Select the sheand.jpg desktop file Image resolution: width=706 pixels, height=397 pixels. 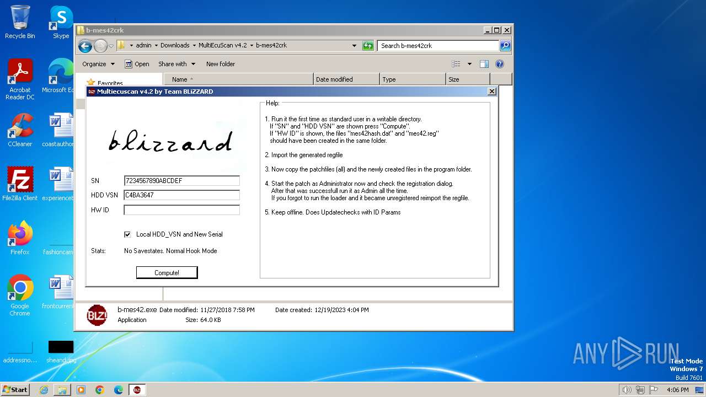[61, 352]
